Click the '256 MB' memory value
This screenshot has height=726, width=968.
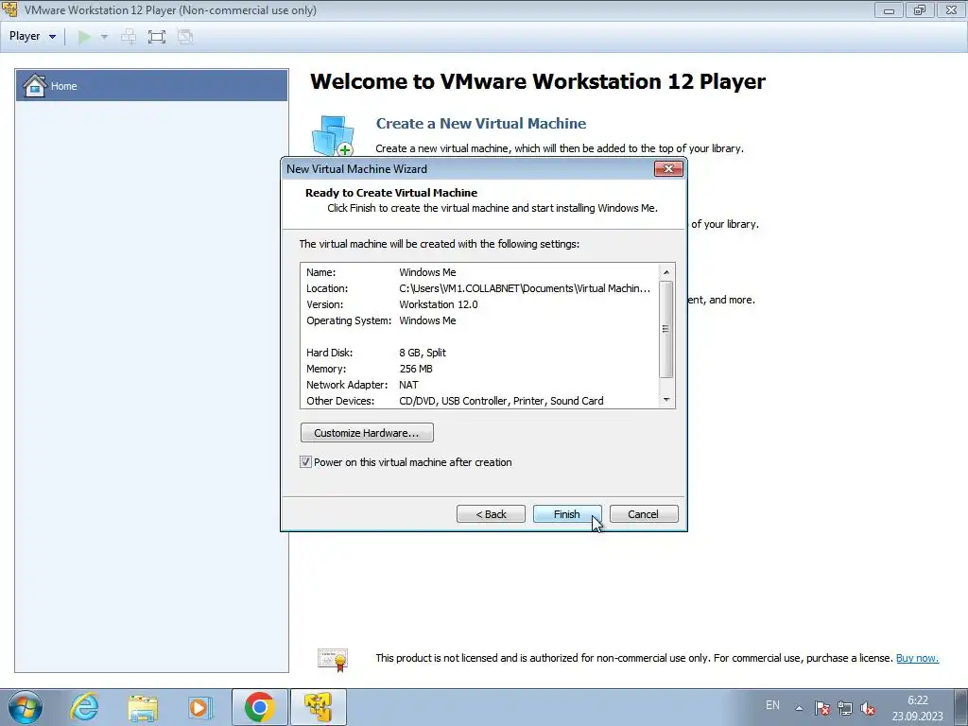click(416, 369)
